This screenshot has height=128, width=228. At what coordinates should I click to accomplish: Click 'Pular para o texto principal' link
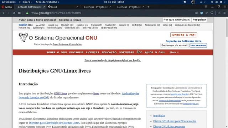click(37, 20)
